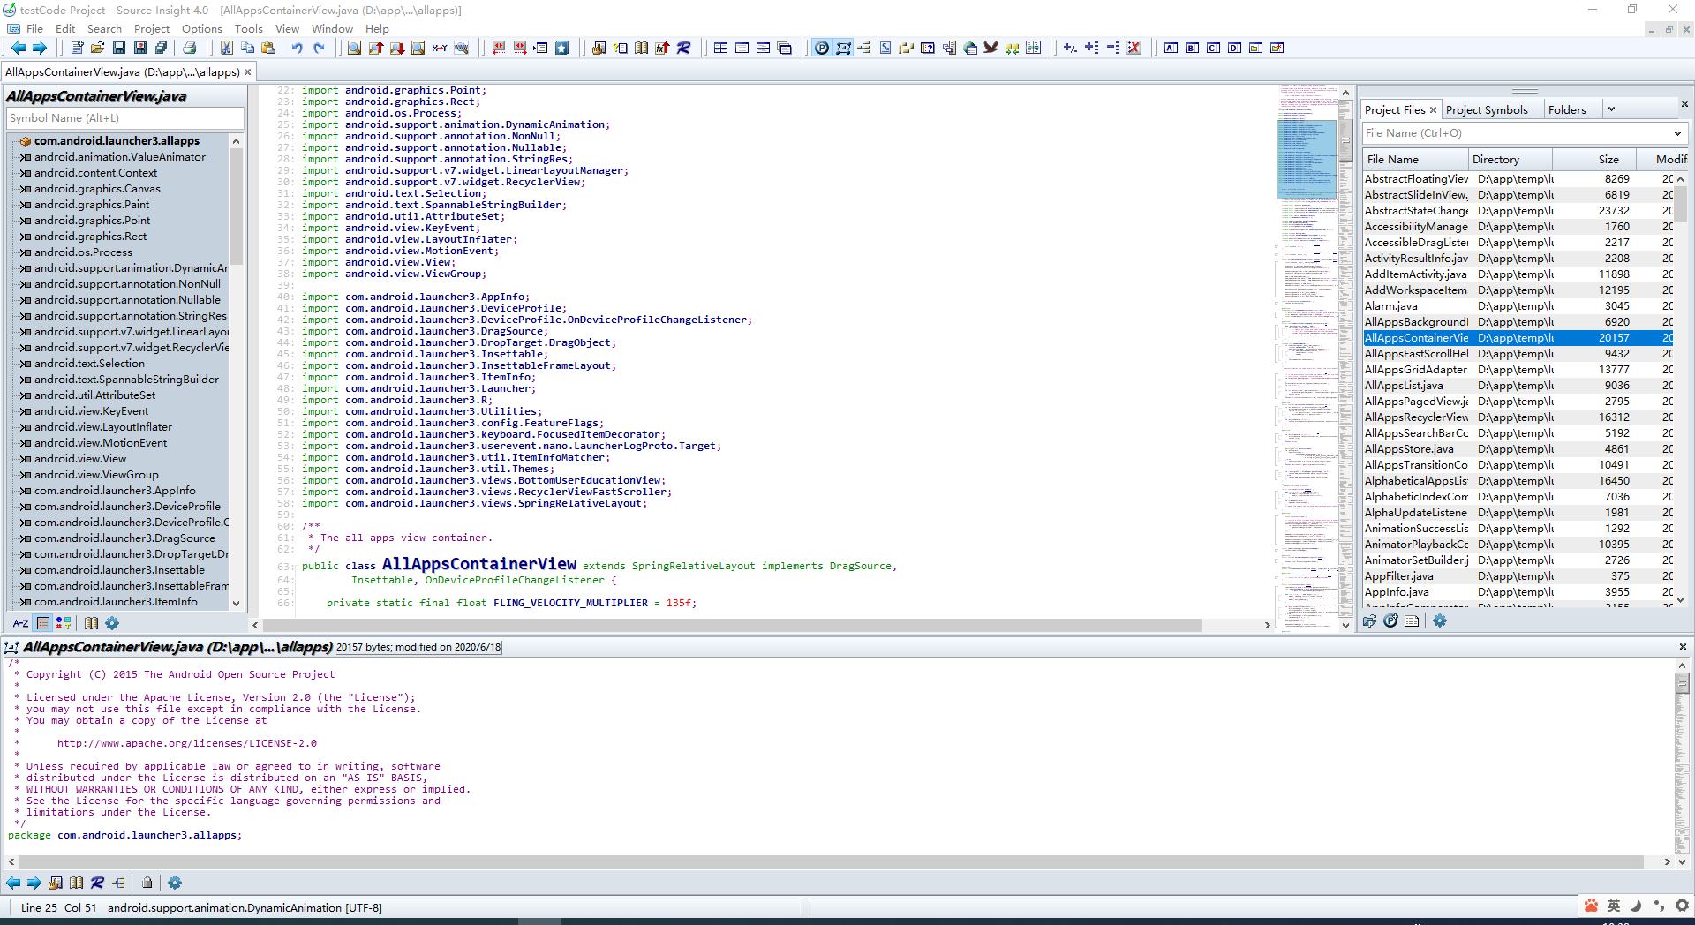Open the dropdown arrow beside Folders tab
Image resolution: width=1695 pixels, height=925 pixels.
pyautogui.click(x=1611, y=109)
